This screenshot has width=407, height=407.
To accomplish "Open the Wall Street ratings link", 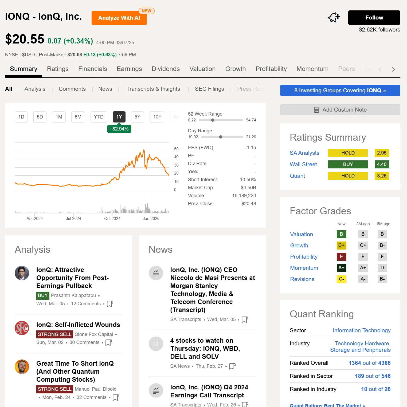I will [x=303, y=164].
